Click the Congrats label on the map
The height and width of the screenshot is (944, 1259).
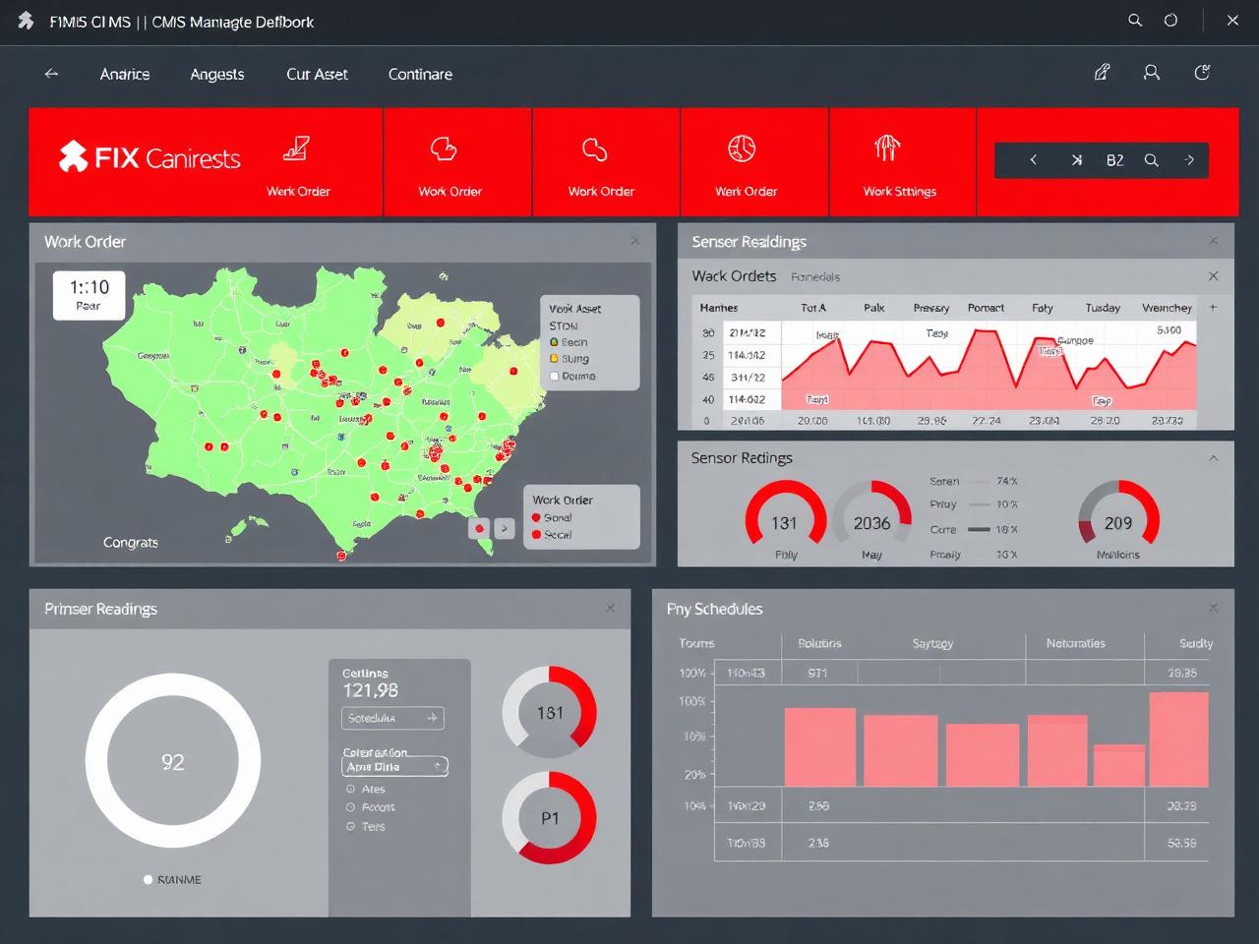point(131,542)
